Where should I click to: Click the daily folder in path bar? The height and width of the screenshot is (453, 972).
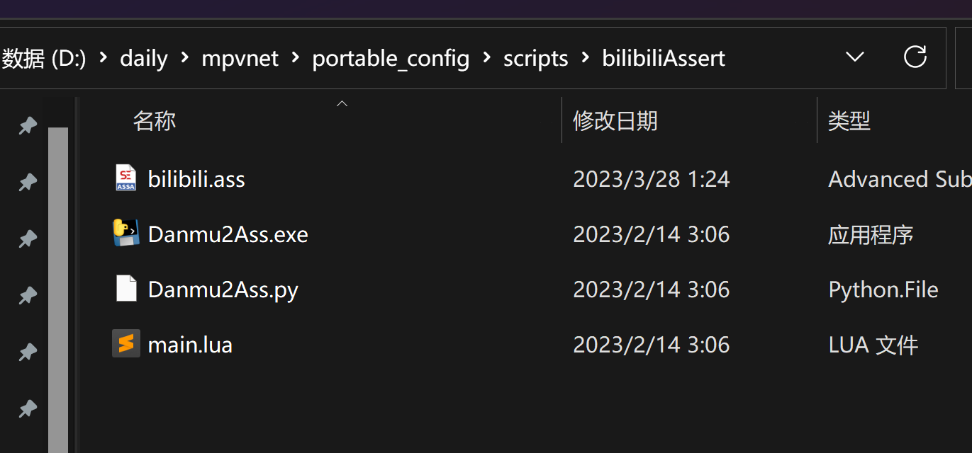(x=143, y=58)
